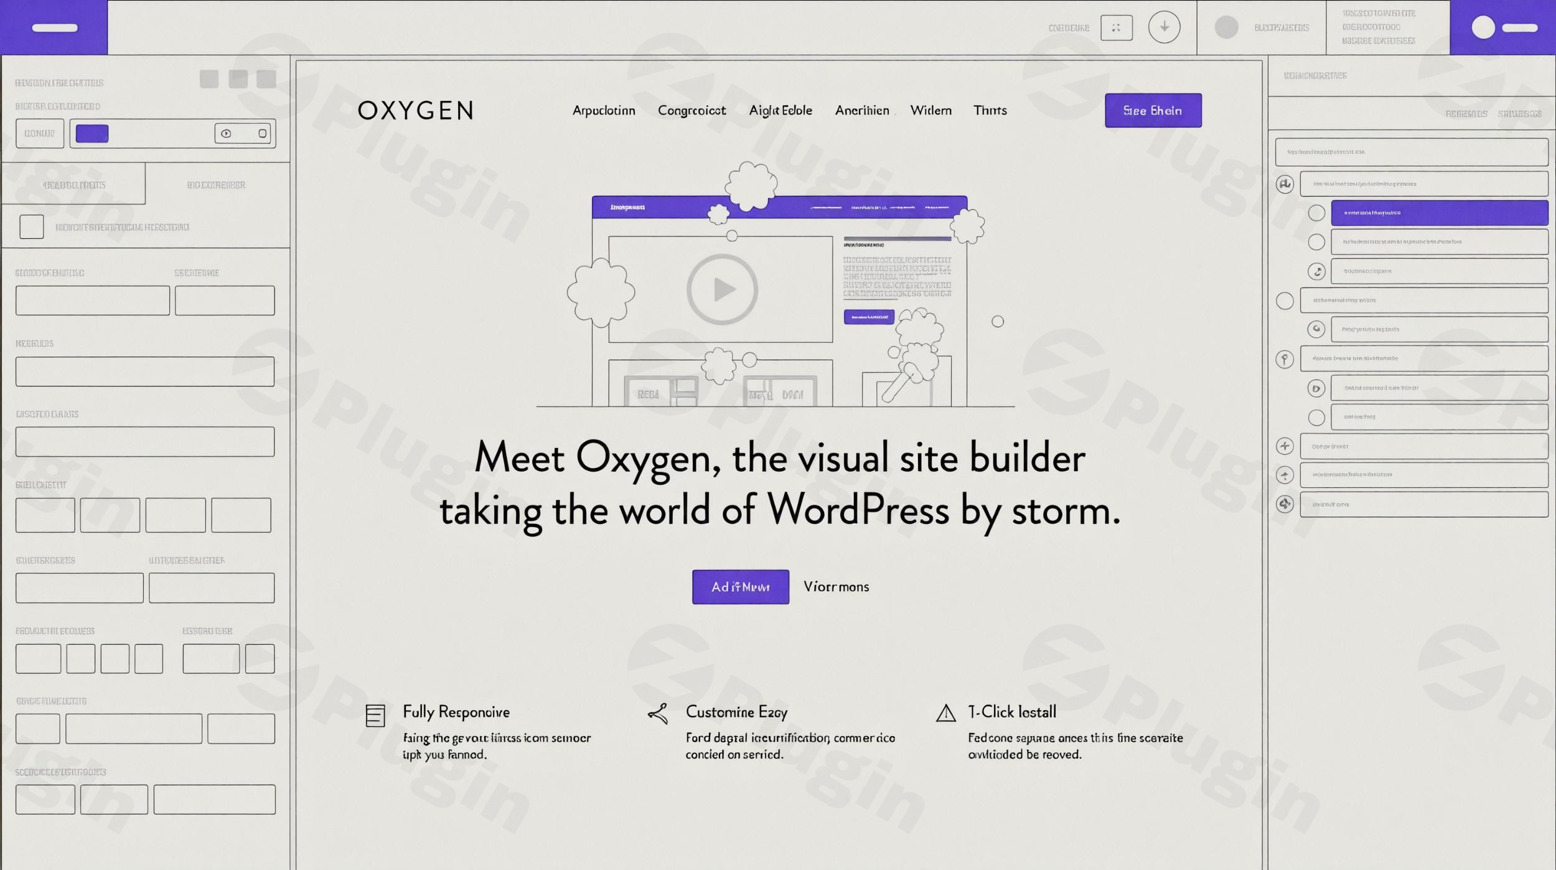Select the Anerihien nav item

tap(862, 111)
